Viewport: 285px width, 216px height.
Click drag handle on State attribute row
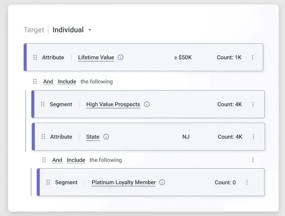coord(43,137)
